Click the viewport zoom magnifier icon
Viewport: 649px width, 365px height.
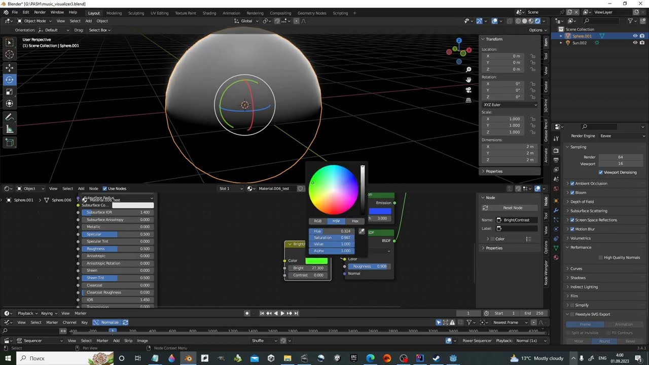(x=468, y=69)
